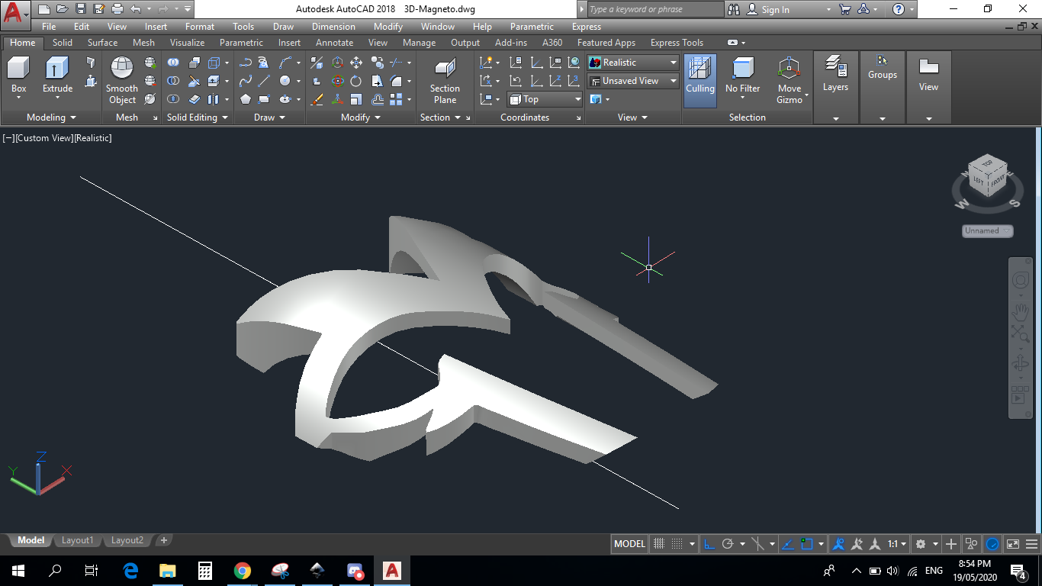Select the Line draw tool

(264, 81)
